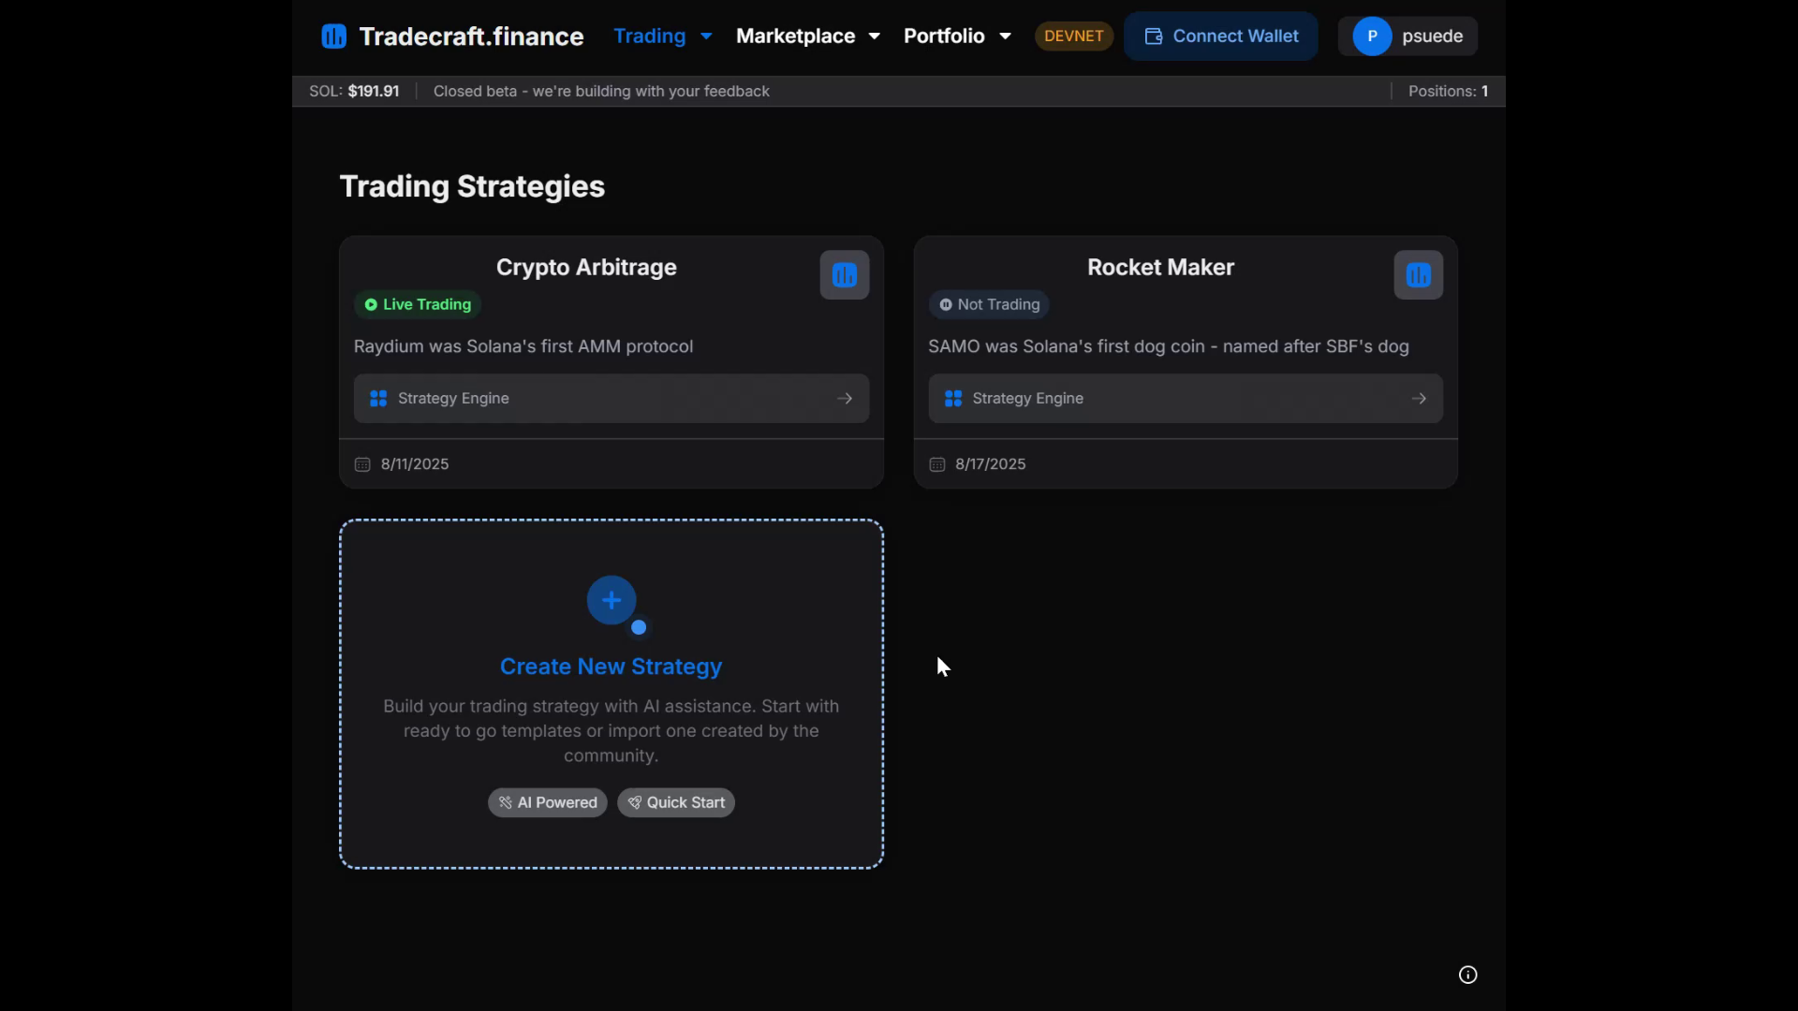Select the Quick Start tag
The height and width of the screenshot is (1011, 1798).
675,802
